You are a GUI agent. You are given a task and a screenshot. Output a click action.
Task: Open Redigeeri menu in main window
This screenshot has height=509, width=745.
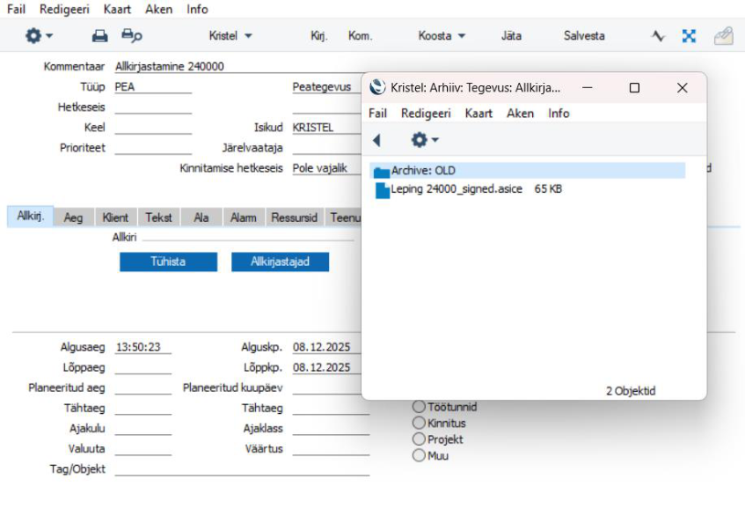tap(64, 9)
